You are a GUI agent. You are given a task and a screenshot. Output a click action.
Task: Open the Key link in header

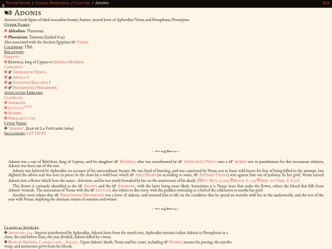(326, 2)
